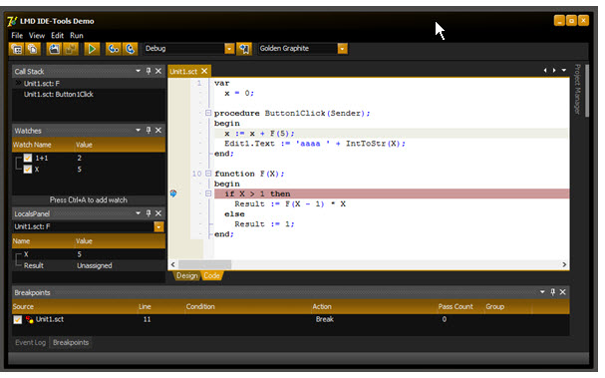Viewport: 605px width, 378px height.
Task: Pin the Call Stack panel
Action: [149, 71]
